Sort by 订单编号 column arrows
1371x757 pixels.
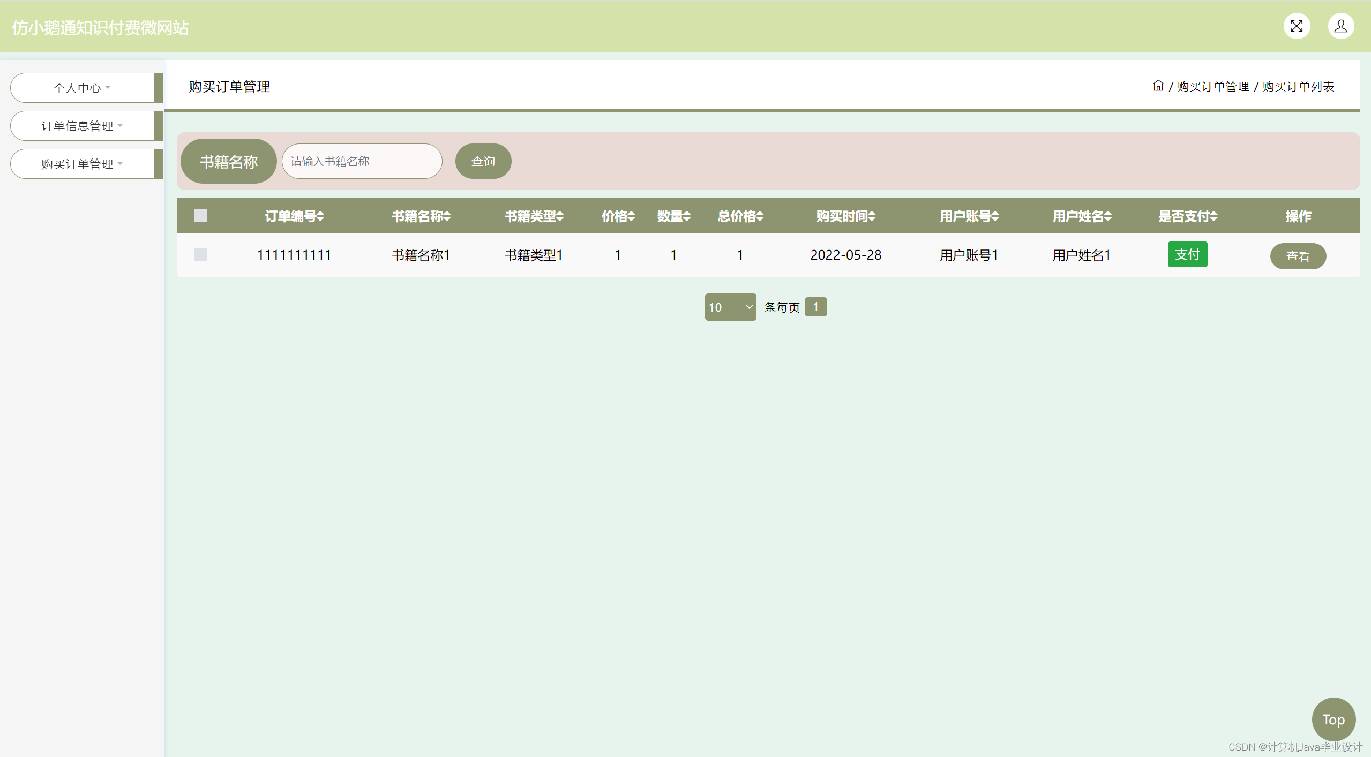coord(320,216)
